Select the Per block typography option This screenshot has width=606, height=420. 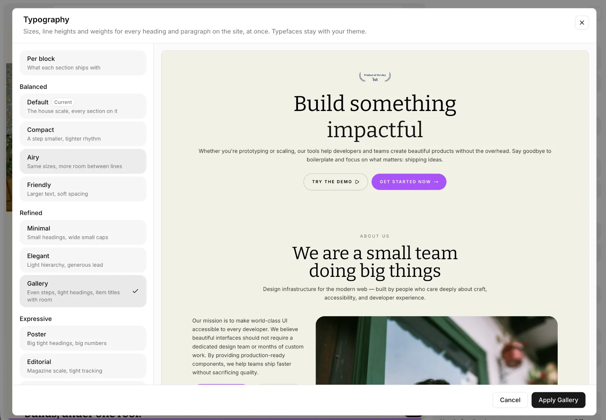(x=83, y=63)
